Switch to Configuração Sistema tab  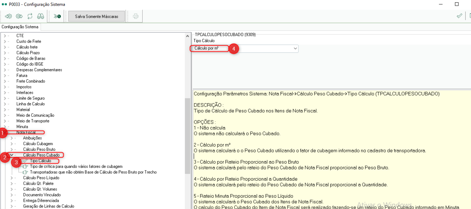[x=20, y=27]
